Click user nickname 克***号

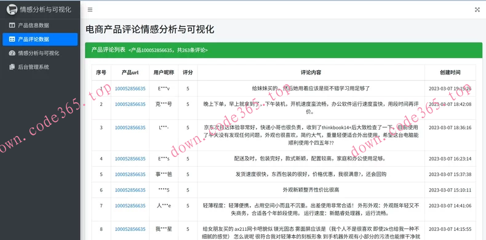click(x=164, y=104)
